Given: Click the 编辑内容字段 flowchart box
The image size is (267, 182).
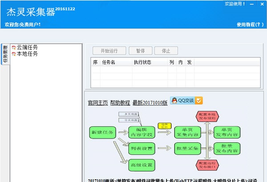Looking at the screenshot, I should 142,132.
